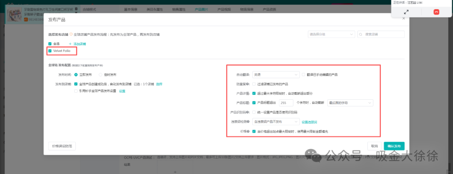Uncheck the Velvet Folio store checkbox
This screenshot has width=453, height=174.
(50, 51)
